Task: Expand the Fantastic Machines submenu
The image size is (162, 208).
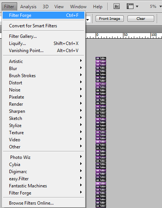Action: [43, 186]
